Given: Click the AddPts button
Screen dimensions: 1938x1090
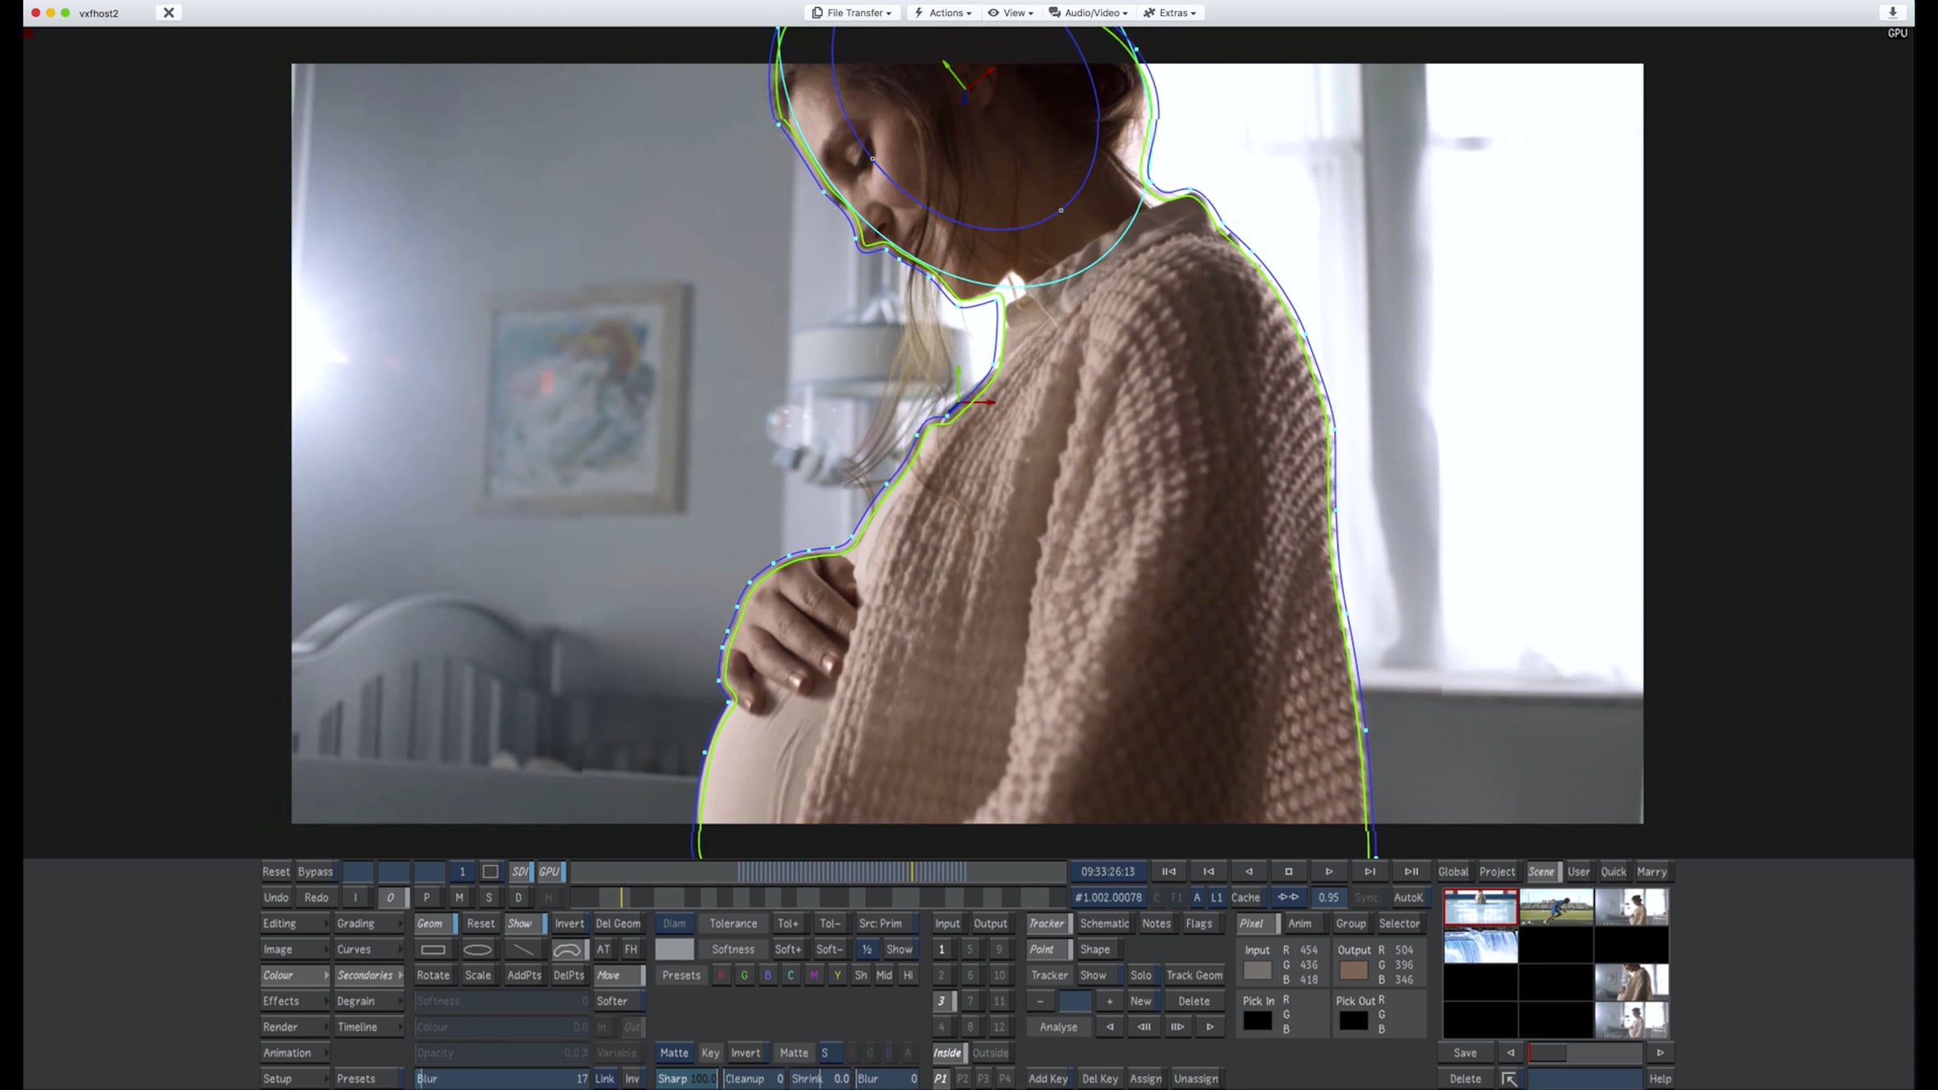Looking at the screenshot, I should tap(524, 975).
